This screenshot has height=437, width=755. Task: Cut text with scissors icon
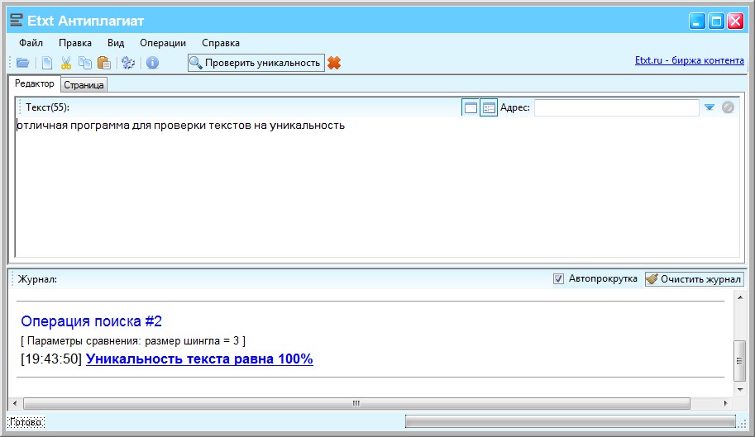(66, 63)
